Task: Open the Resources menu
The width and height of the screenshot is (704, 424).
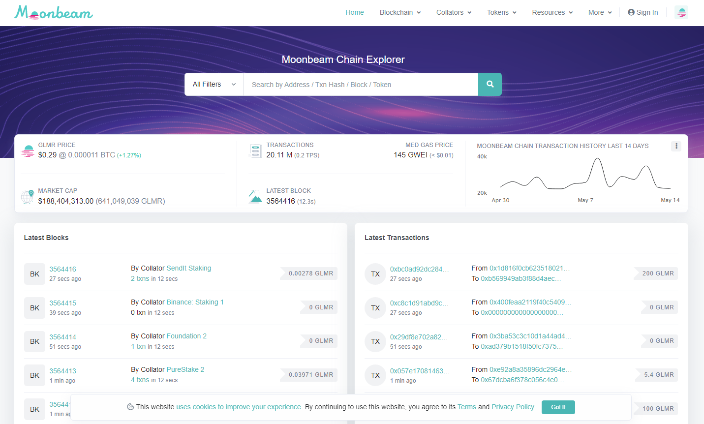Action: coord(552,12)
